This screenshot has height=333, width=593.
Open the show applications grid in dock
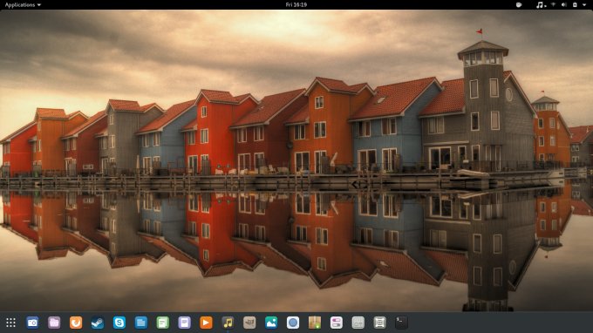[x=10, y=323]
